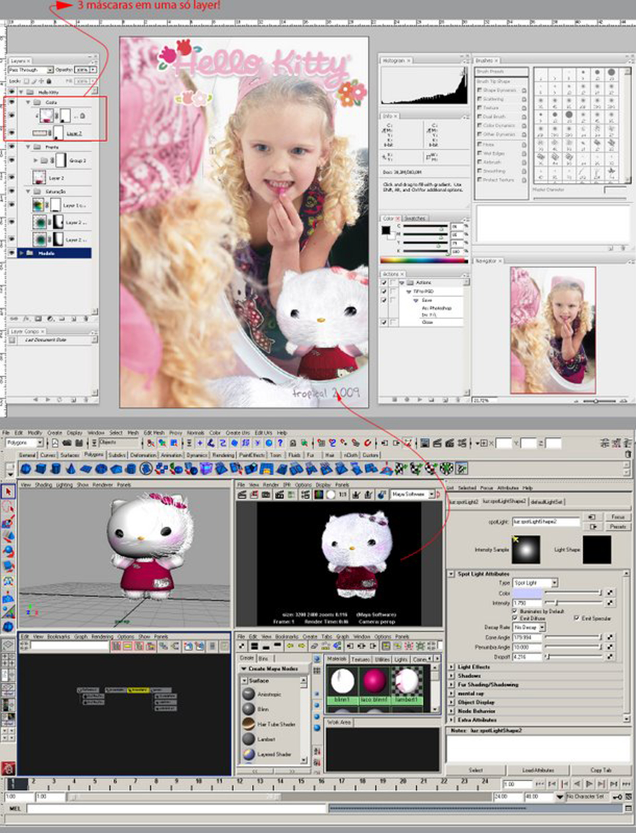Switch to the defaultLightSet attribute tab

pyautogui.click(x=547, y=502)
